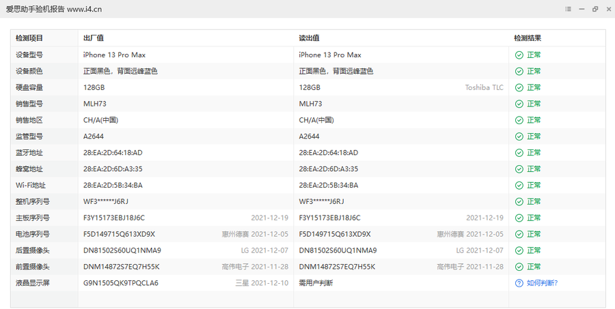Close the 爱思助手验机报告 window

tap(609, 9)
